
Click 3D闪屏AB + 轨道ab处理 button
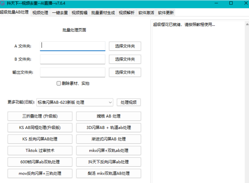point(109,127)
